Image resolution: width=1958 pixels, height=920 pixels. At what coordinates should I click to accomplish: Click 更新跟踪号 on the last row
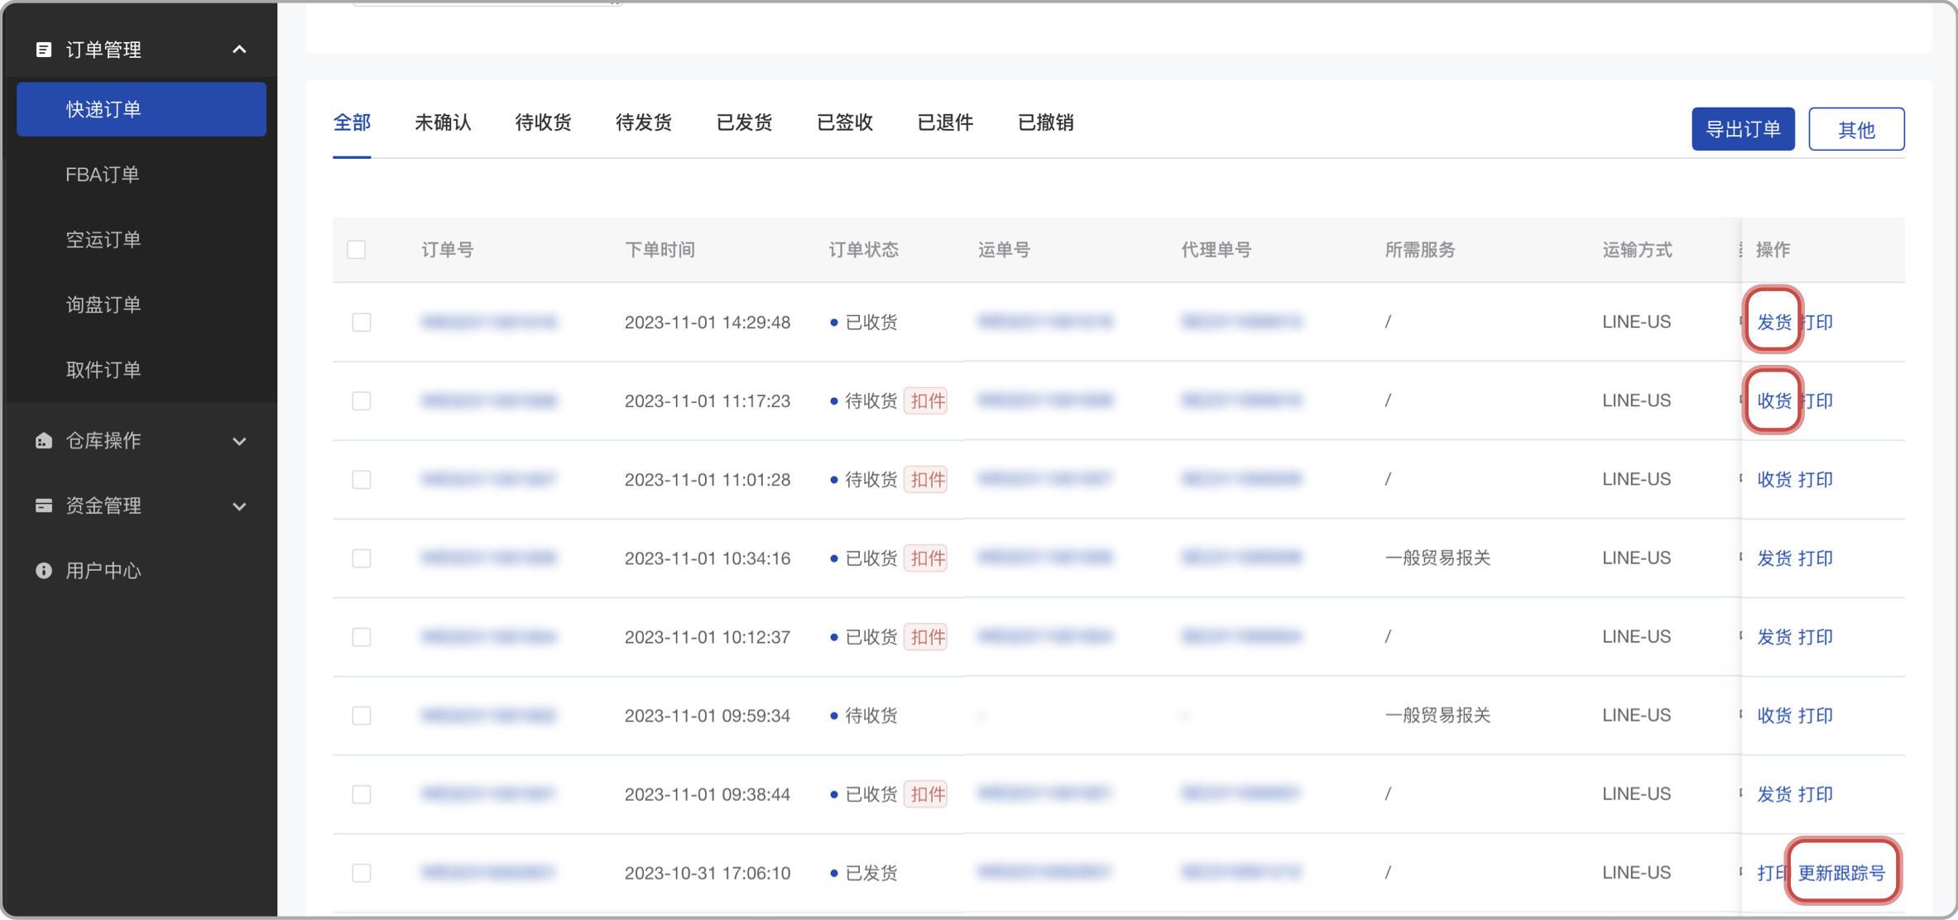click(1841, 873)
